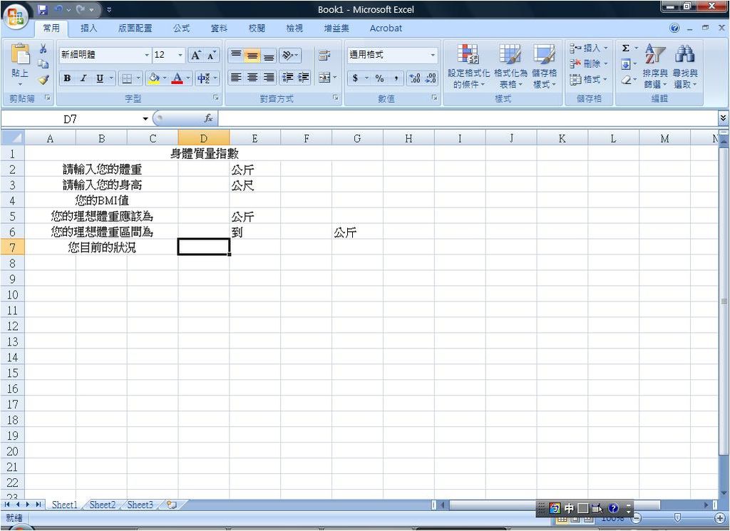Center cell text horizontally

point(252,77)
